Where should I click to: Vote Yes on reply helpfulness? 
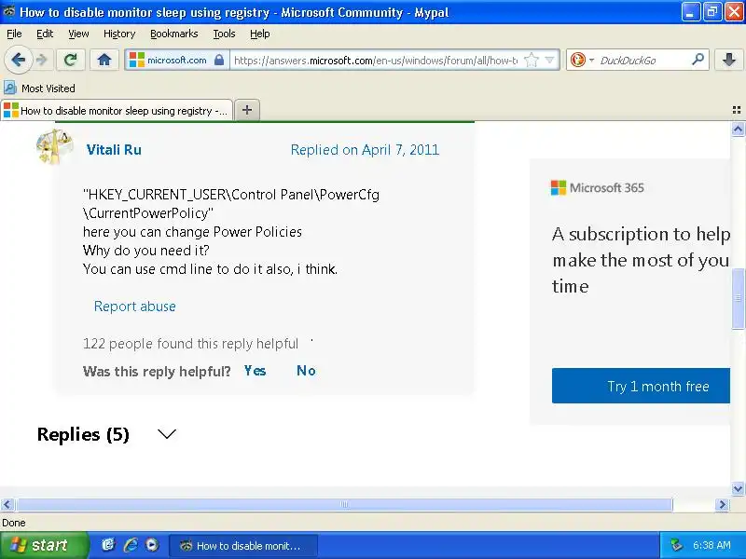pos(255,371)
